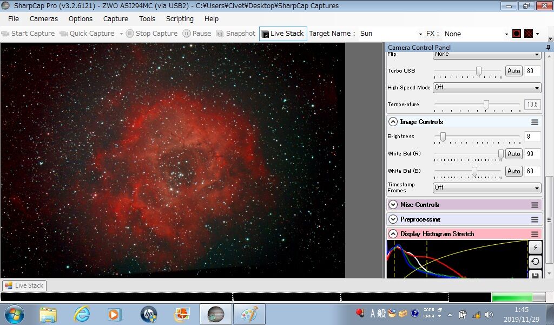Screen dimensions: 554x325
Task: Click the Brightness slider handle
Action: click(443, 137)
